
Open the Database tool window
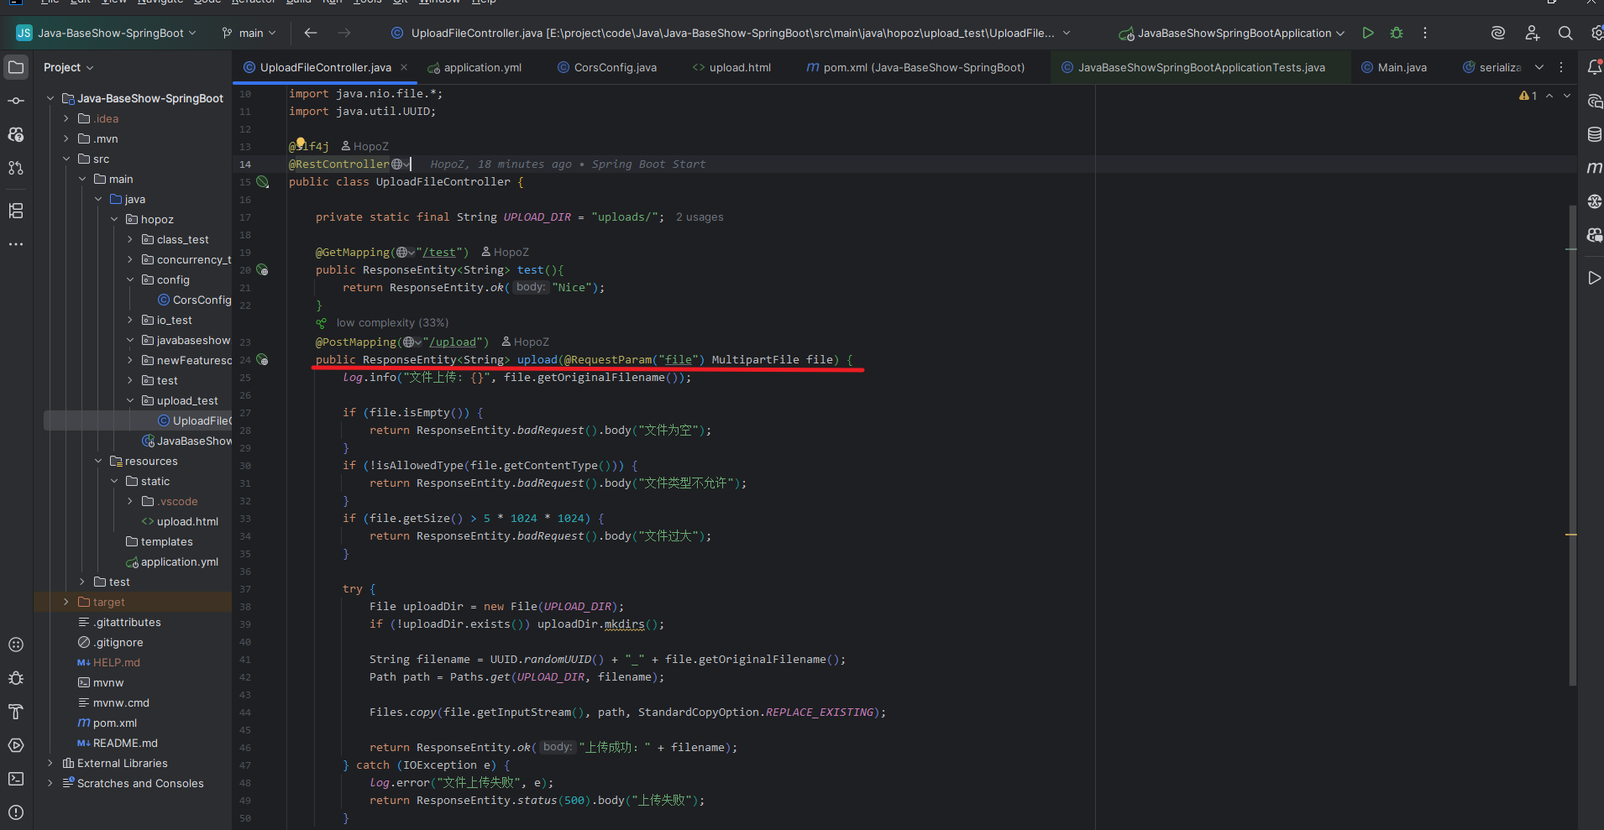point(1594,134)
